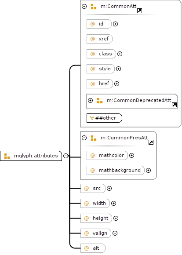182x255 pixels.
Task: Collapse the mglyph.attributes node
Action: [x=66, y=156]
